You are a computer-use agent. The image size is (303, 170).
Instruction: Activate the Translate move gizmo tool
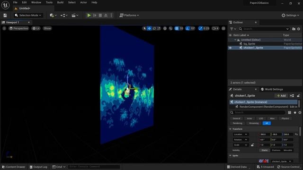tap(149, 28)
